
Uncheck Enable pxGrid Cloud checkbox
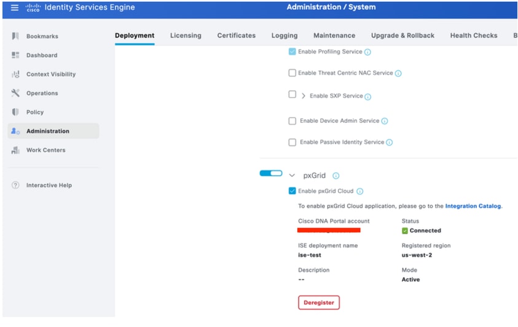coord(292,191)
